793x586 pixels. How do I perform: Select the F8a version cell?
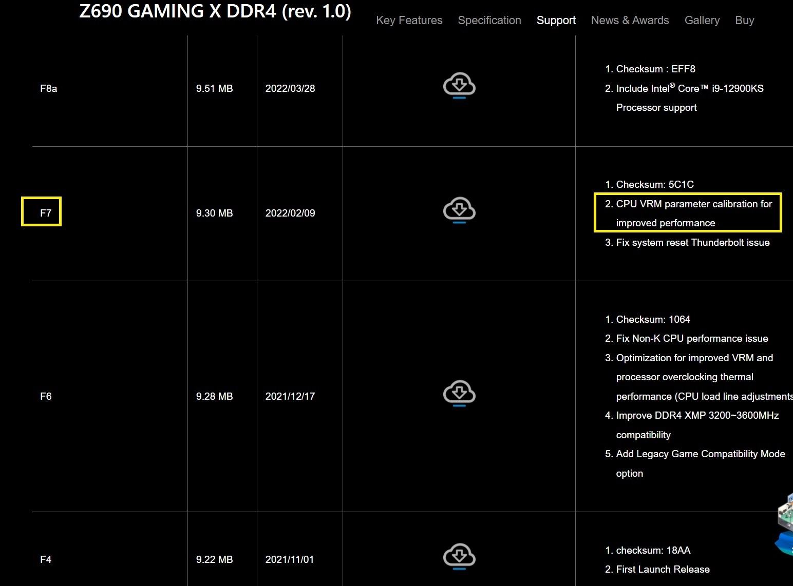49,88
